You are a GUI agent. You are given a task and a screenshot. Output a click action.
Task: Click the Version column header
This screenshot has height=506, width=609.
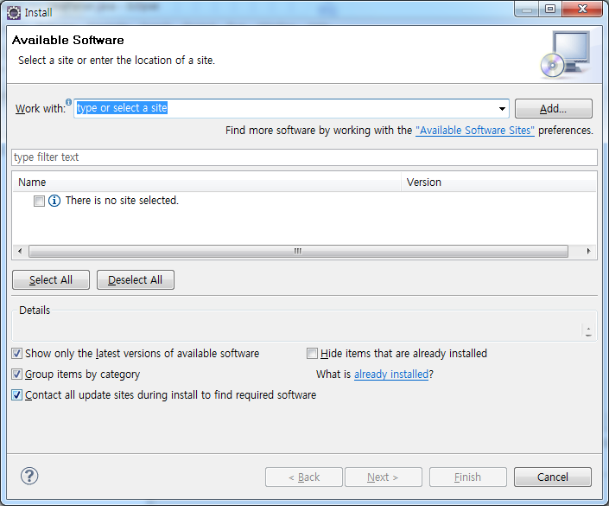(498, 183)
